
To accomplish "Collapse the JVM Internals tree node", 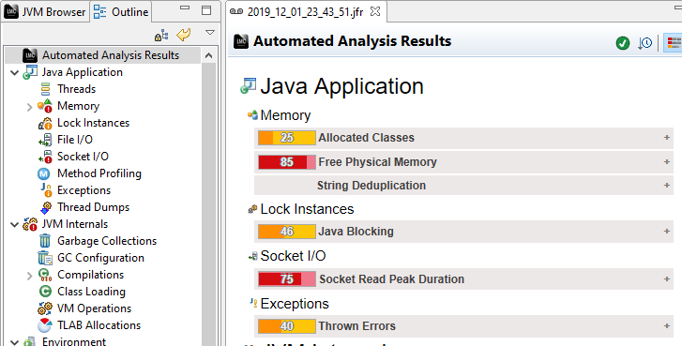I will point(14,225).
